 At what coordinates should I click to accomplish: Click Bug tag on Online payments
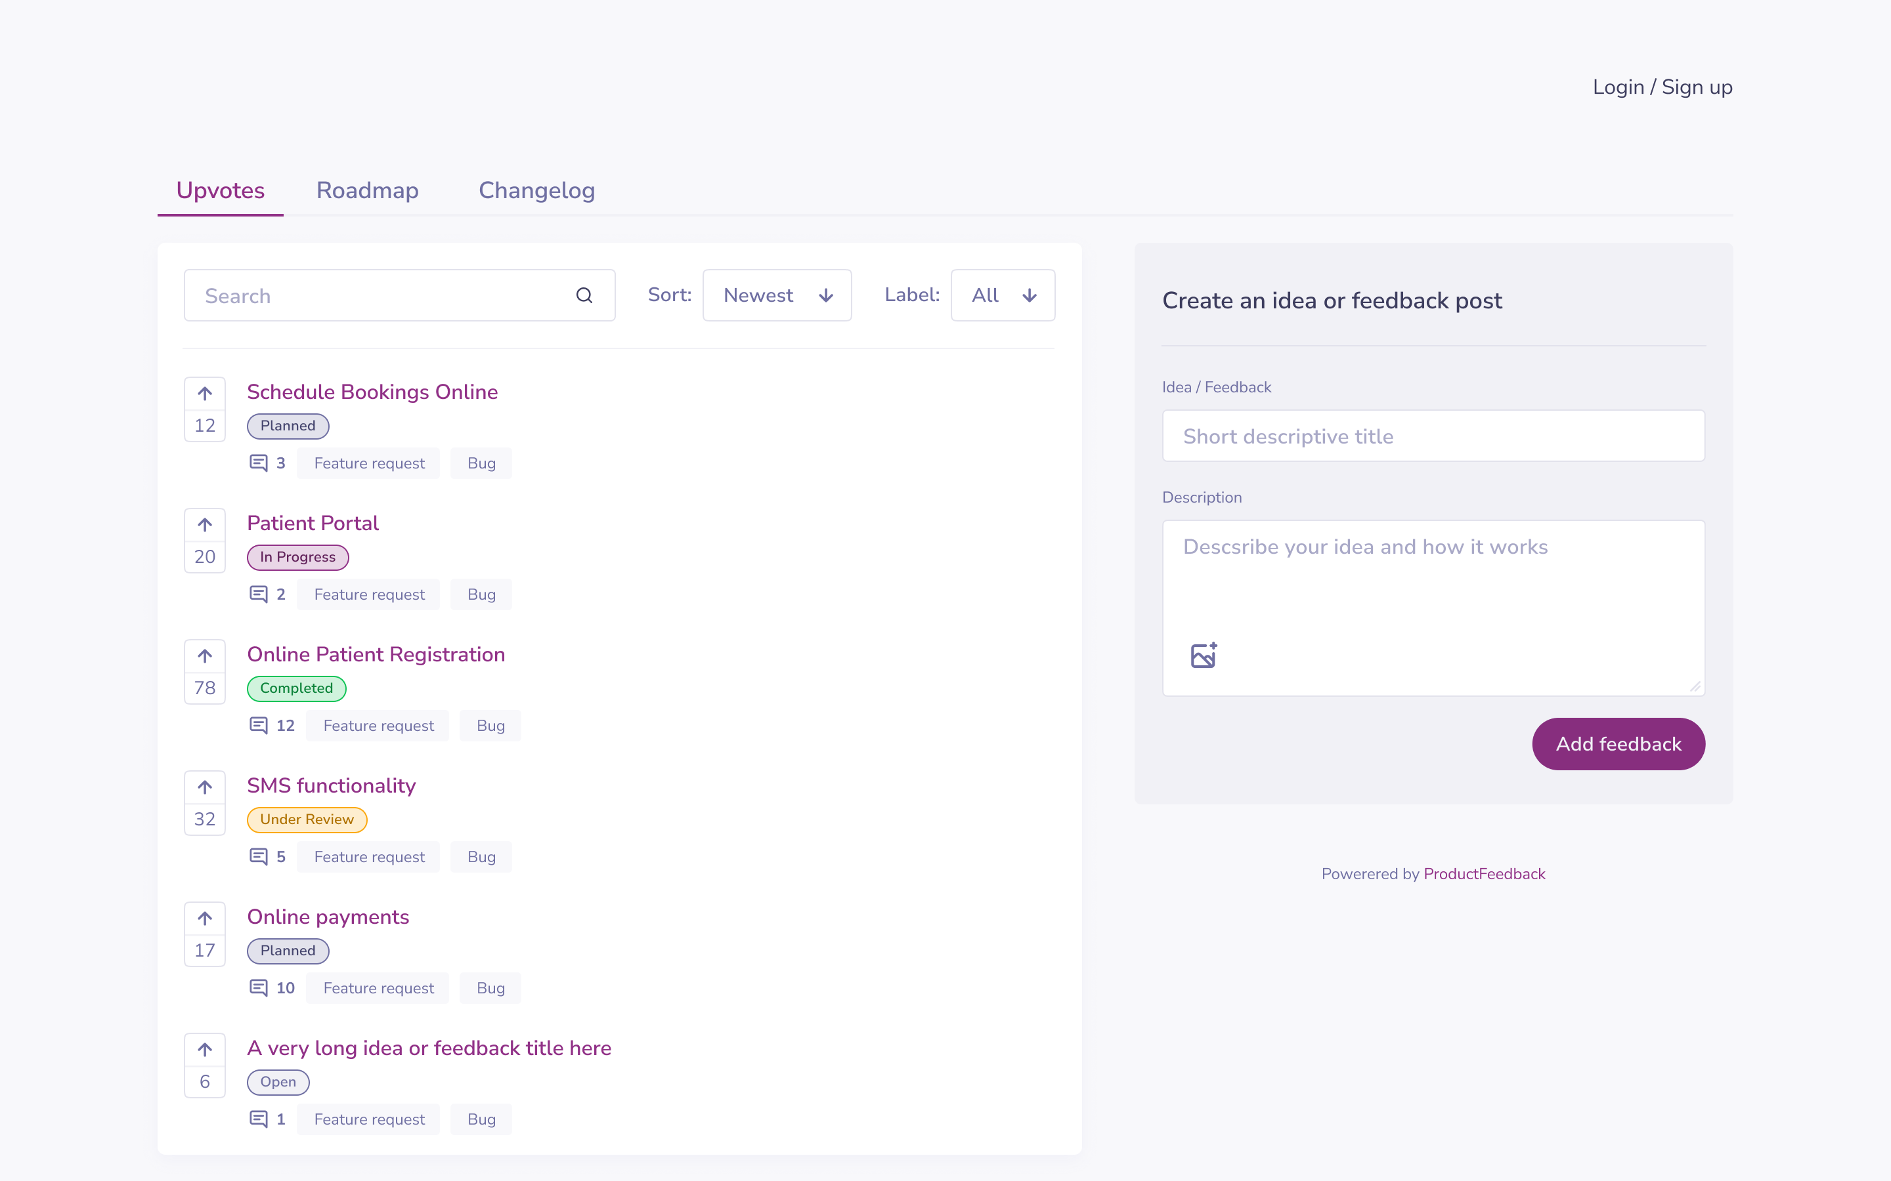pos(490,988)
